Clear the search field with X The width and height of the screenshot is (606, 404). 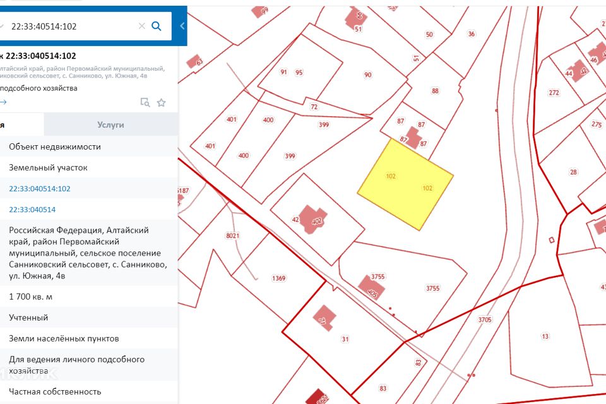point(142,26)
